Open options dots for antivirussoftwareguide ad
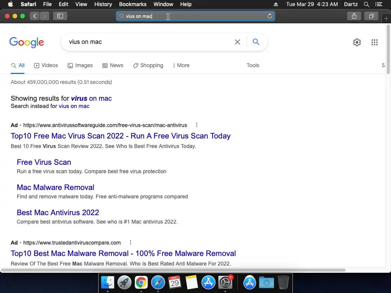Screen dimensions: 391x293 [x=197, y=125]
